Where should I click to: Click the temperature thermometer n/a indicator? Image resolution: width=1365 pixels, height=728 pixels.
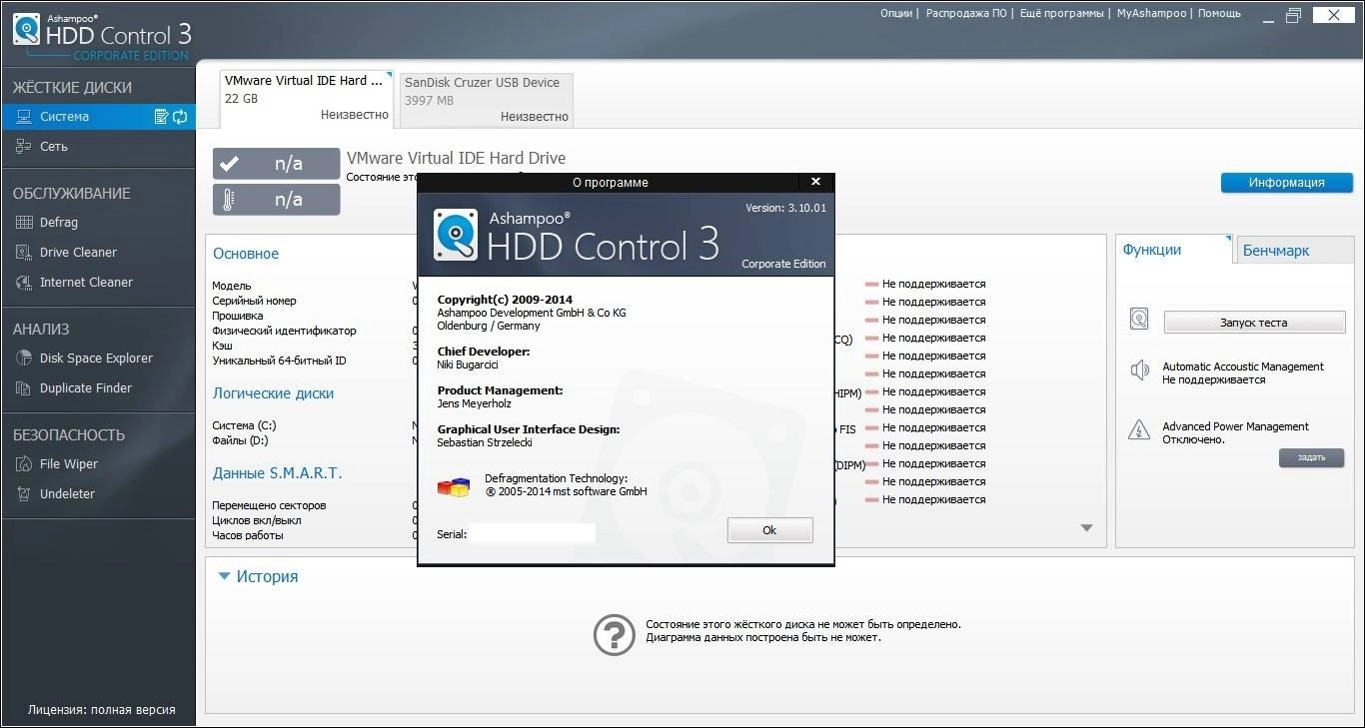(x=276, y=200)
